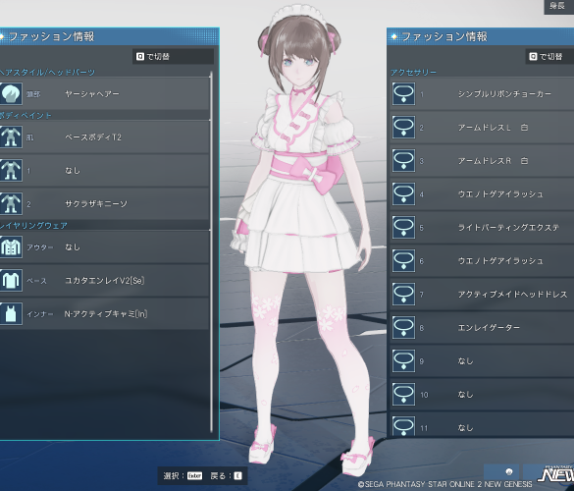Viewport: 574px width, 491px height.
Task: Click the accessory slot 9 icon
Action: click(403, 361)
